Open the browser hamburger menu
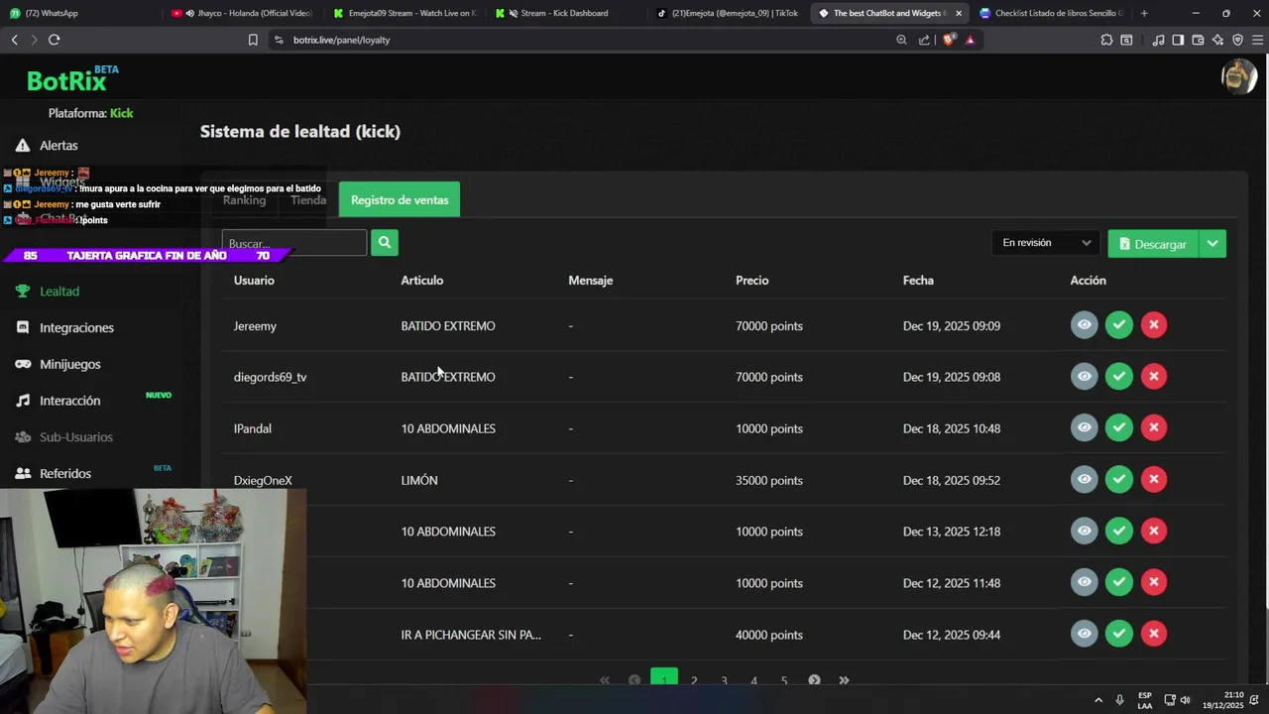This screenshot has height=714, width=1269. point(1257,40)
